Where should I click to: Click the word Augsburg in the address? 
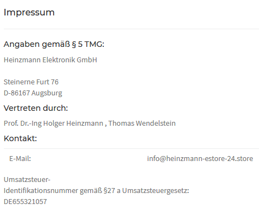(47, 93)
